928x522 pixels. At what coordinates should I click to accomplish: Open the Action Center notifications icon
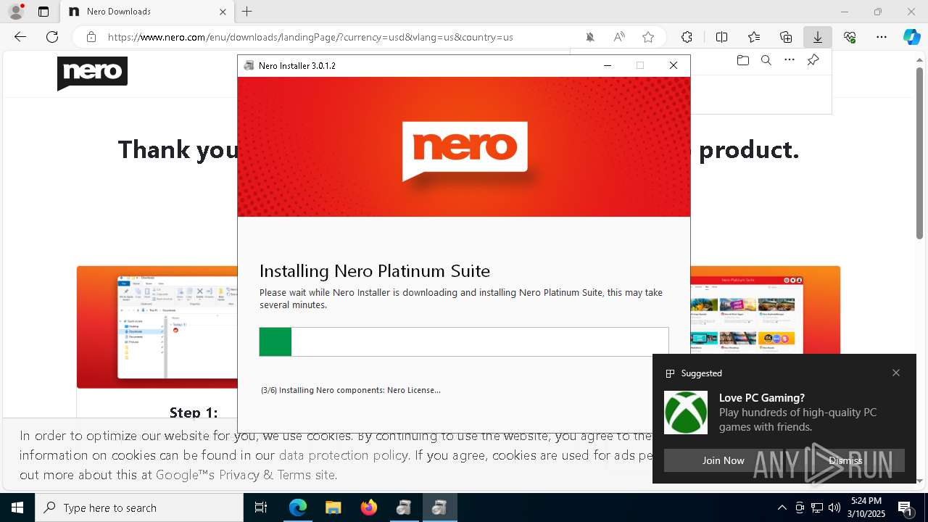tap(906, 507)
